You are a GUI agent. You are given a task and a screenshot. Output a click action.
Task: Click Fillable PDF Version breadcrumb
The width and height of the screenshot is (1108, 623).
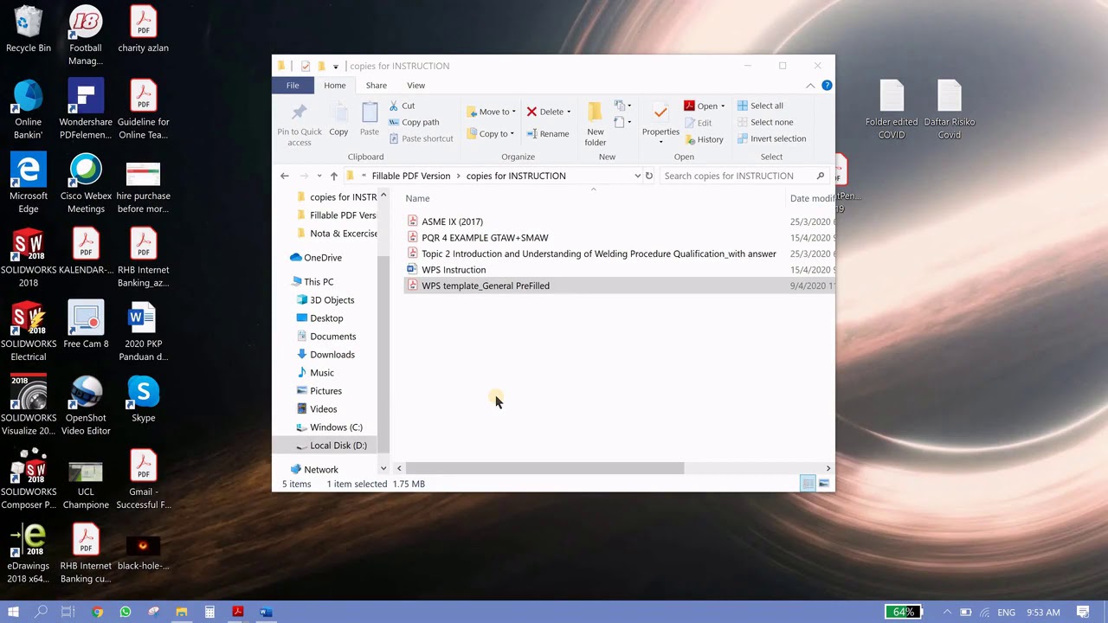coord(411,176)
